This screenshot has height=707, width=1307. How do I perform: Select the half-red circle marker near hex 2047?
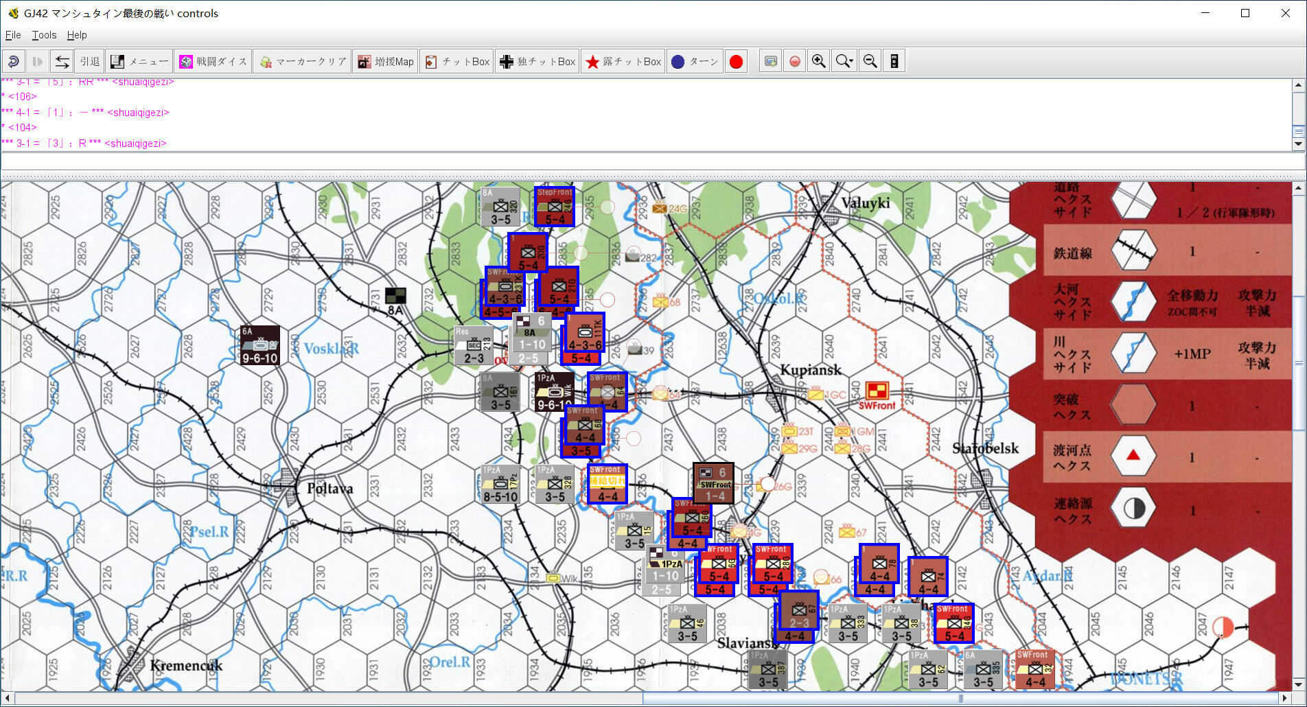(x=1223, y=627)
